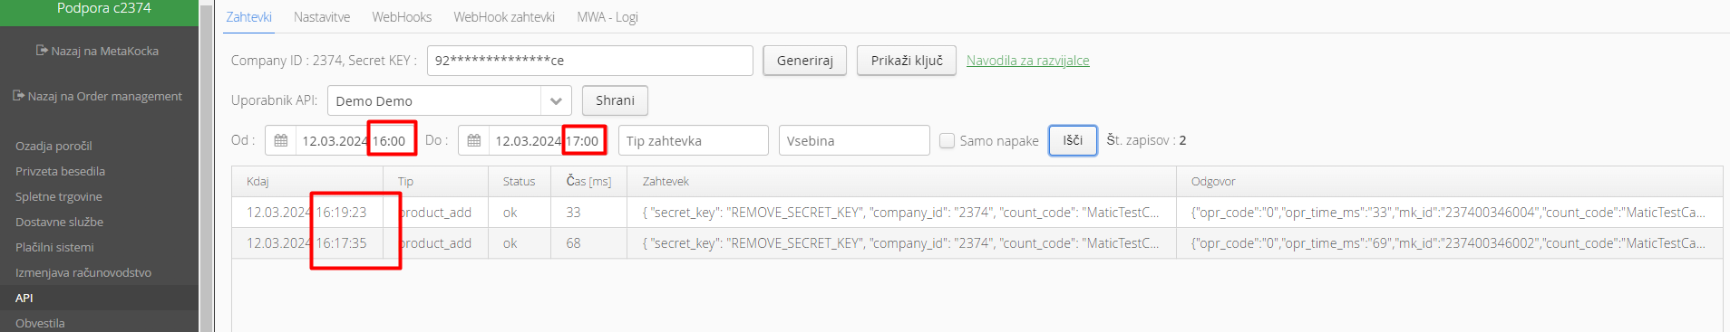Open the WebHooks tab
Image resolution: width=1730 pixels, height=332 pixels.
click(402, 17)
